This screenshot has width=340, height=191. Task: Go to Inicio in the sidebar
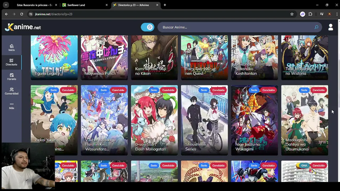coord(11,47)
